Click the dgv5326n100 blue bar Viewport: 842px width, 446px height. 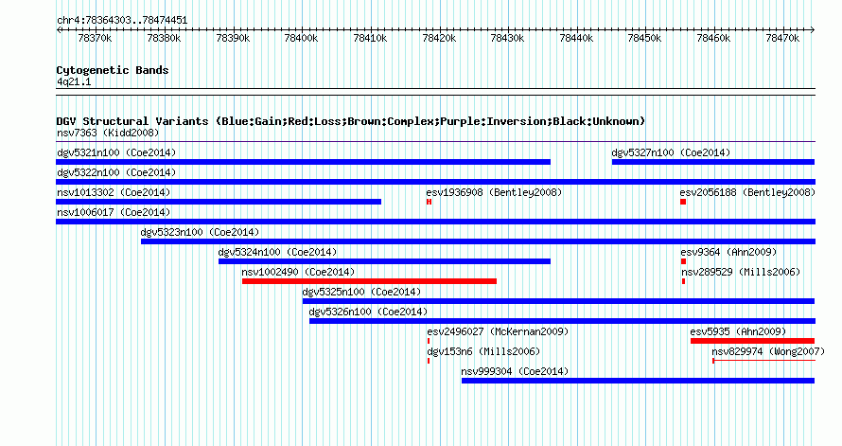[562, 321]
